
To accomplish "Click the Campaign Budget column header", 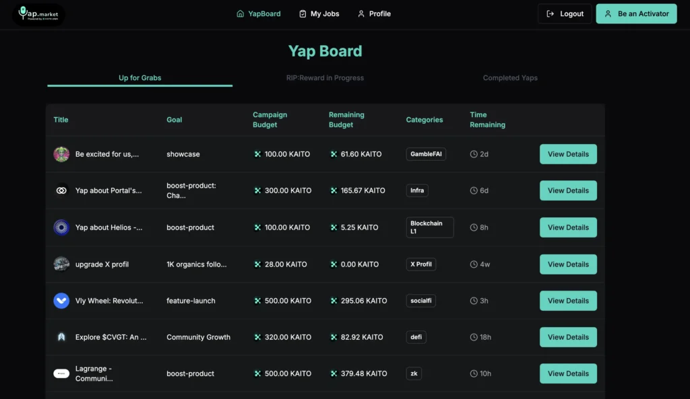I will click(270, 120).
